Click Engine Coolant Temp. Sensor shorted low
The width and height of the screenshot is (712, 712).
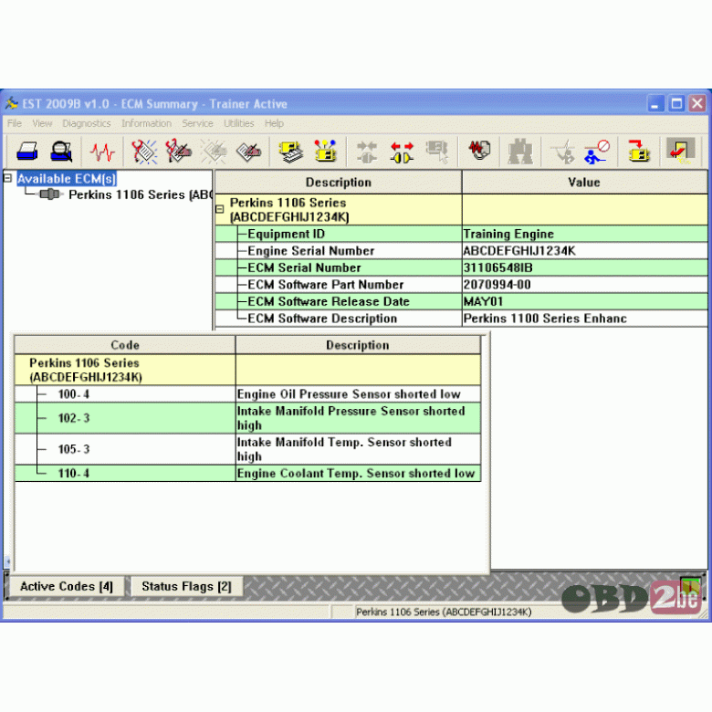point(356,473)
